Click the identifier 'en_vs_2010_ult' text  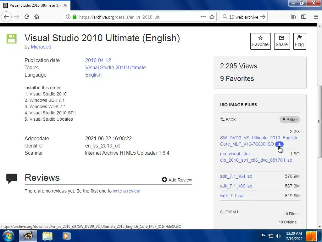103,146
